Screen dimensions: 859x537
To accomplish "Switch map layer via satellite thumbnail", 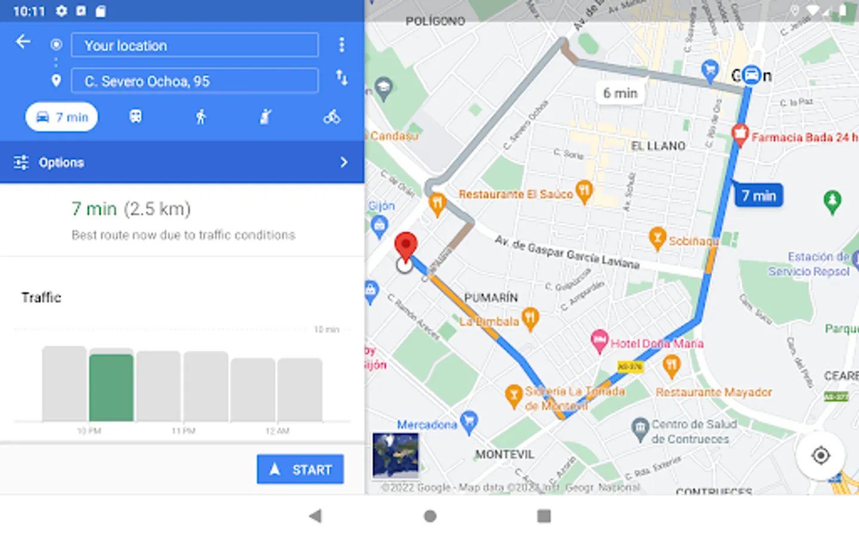I will tap(395, 455).
